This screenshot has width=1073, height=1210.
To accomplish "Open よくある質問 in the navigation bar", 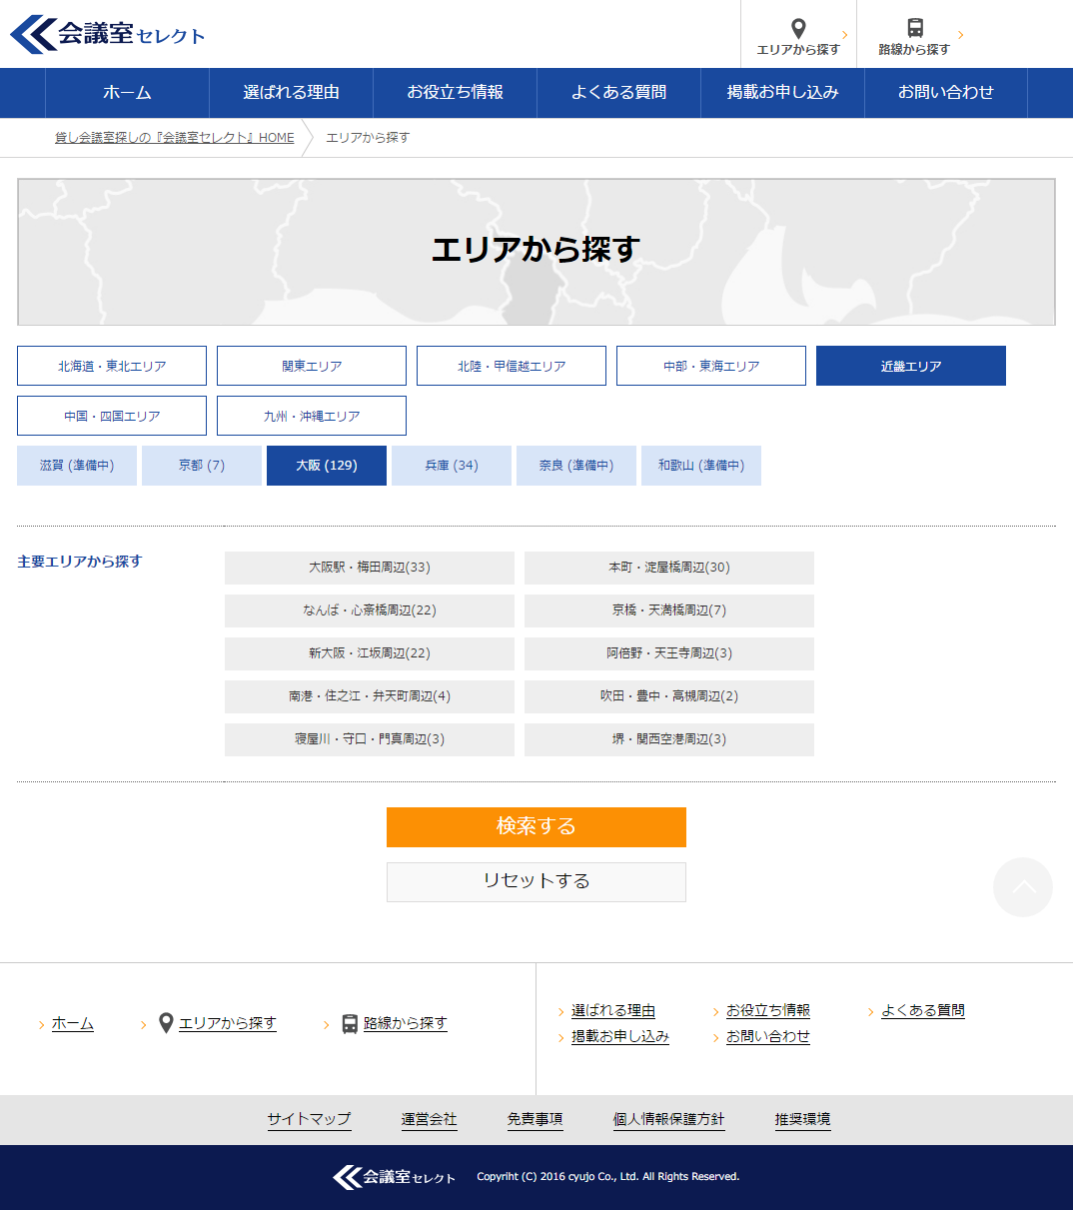I will 618,93.
